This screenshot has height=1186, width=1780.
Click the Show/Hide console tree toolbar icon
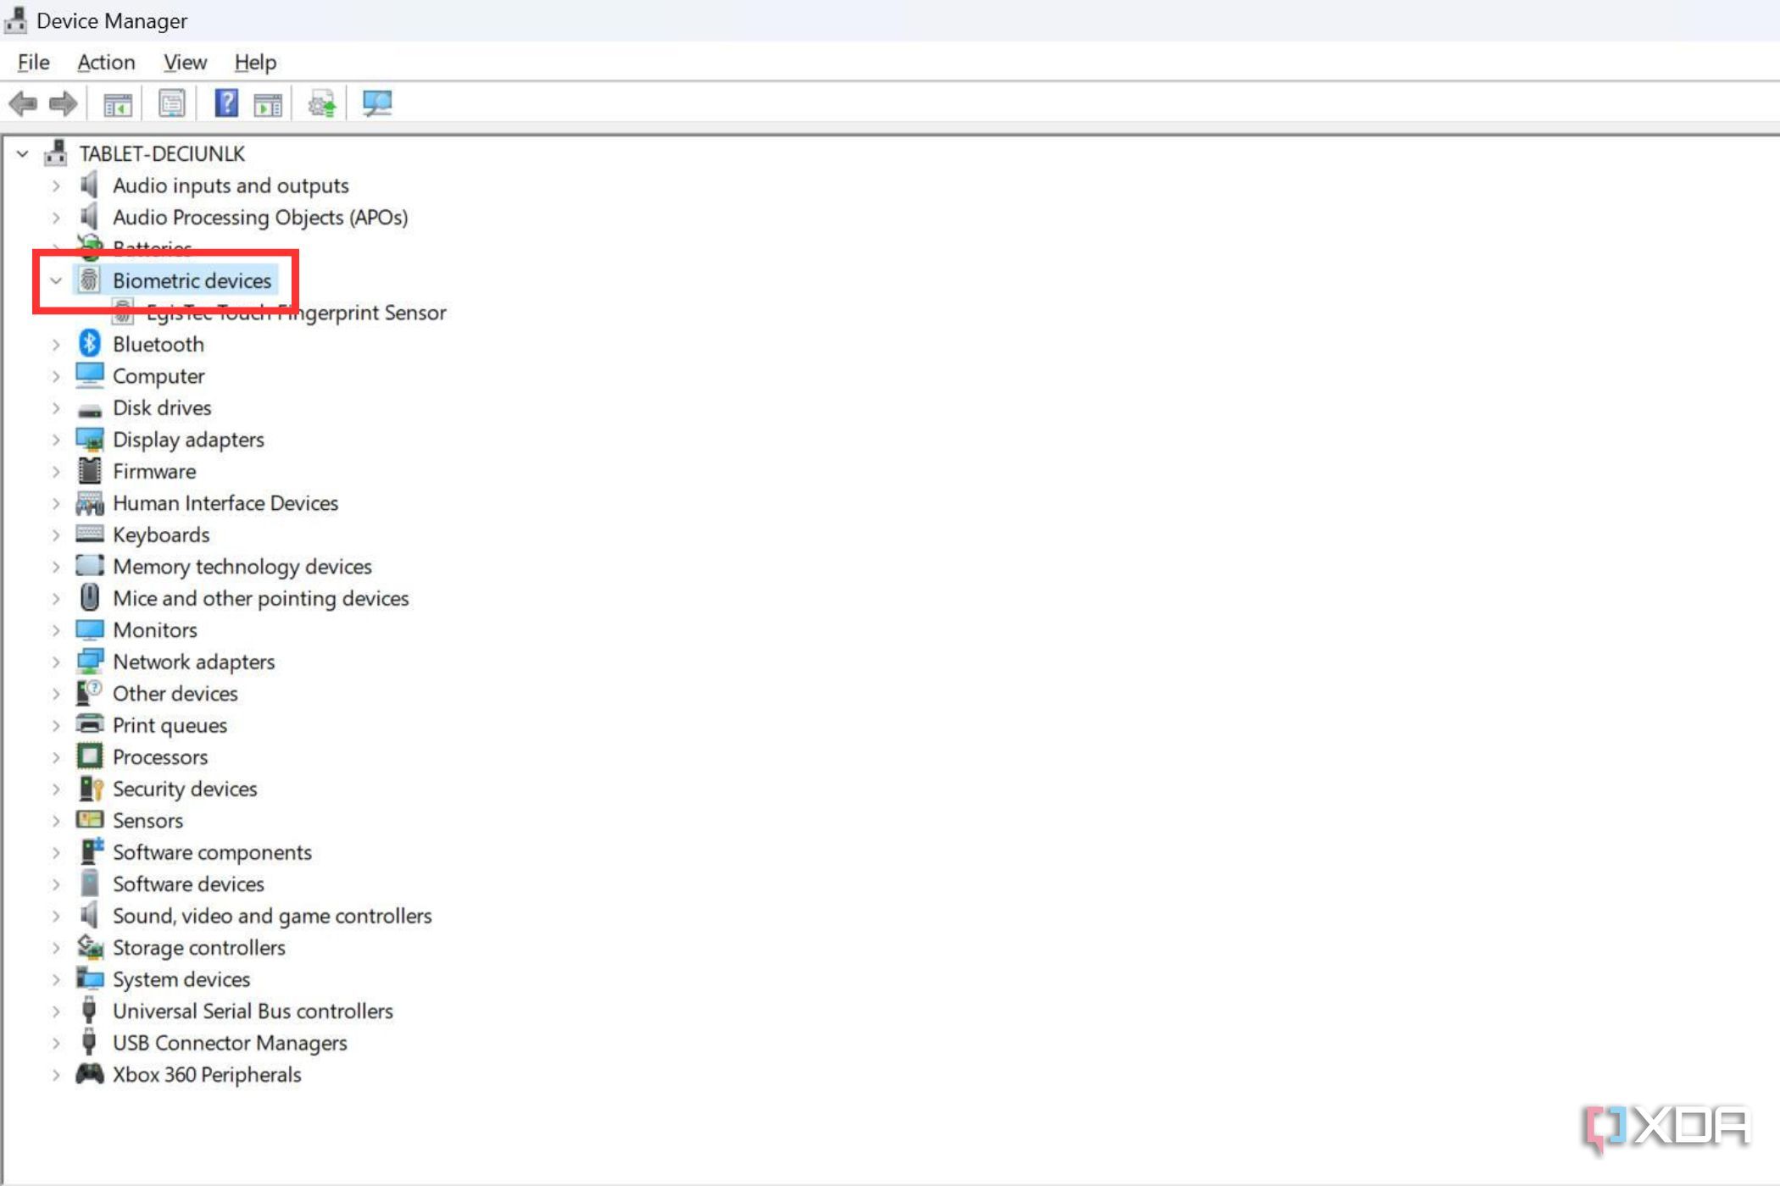[x=118, y=105]
